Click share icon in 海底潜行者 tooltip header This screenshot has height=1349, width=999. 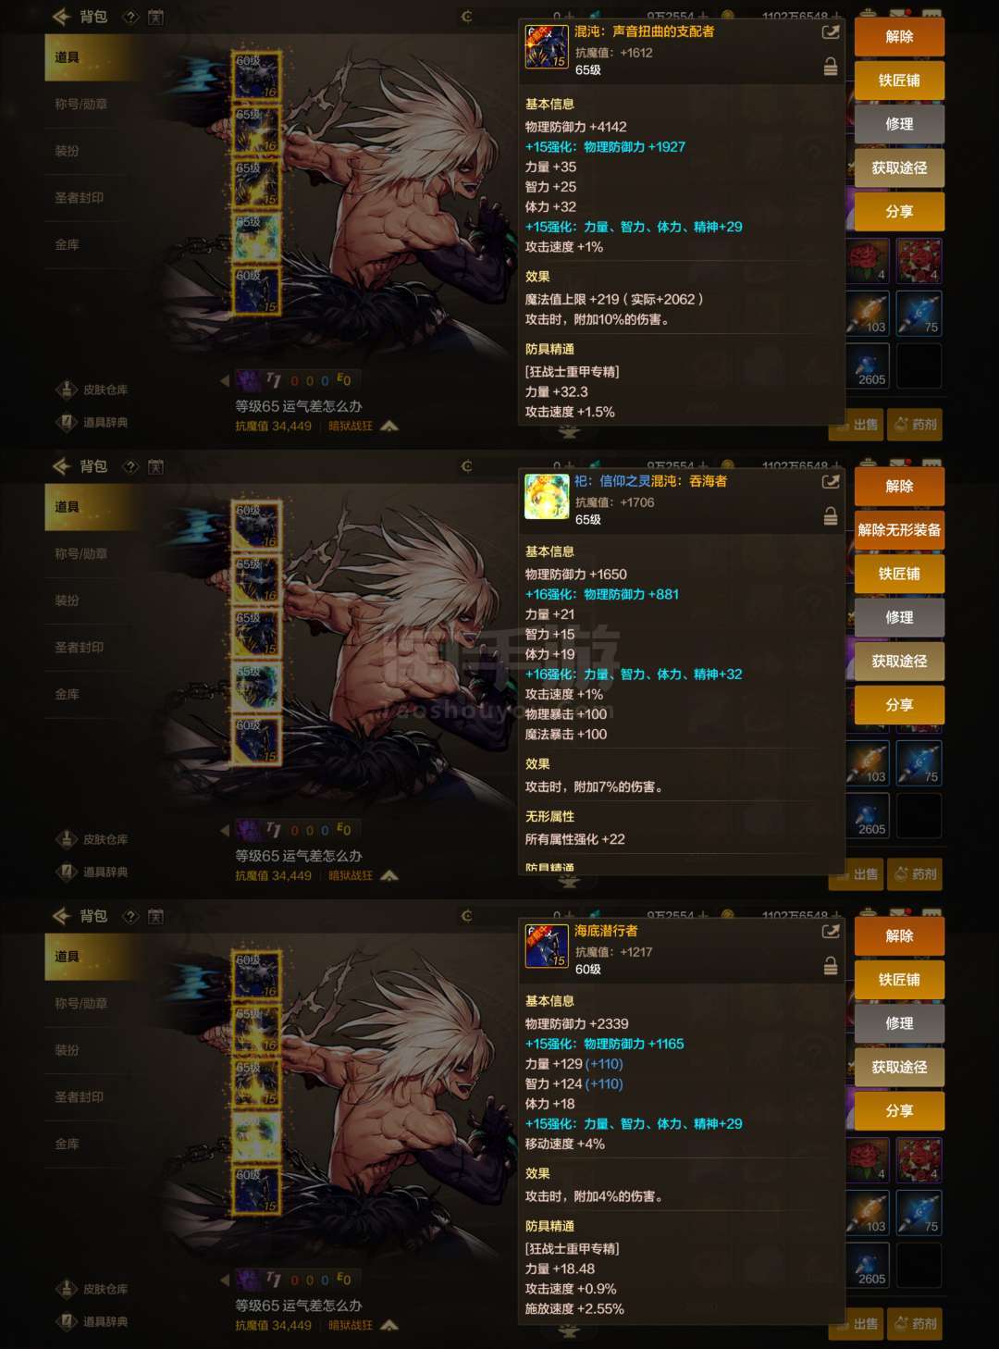[x=831, y=932]
